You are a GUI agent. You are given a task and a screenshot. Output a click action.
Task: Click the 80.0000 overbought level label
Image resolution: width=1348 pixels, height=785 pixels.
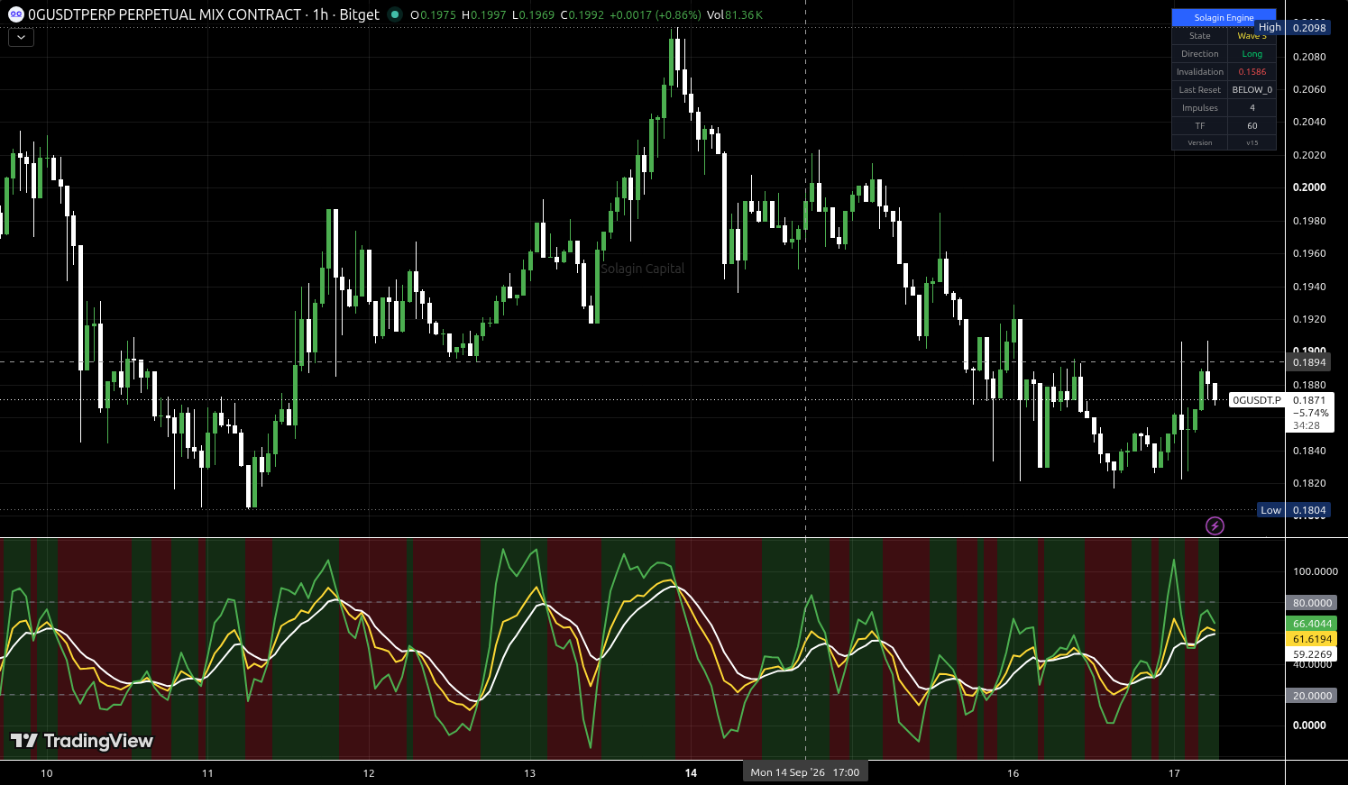pos(1312,603)
